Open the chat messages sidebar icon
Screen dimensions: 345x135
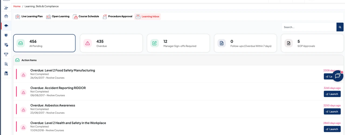(6, 45)
